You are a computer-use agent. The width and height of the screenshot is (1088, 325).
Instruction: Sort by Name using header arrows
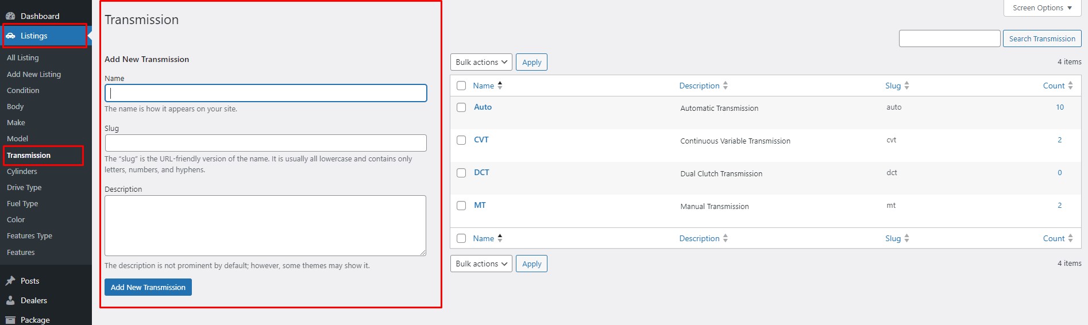coord(500,85)
